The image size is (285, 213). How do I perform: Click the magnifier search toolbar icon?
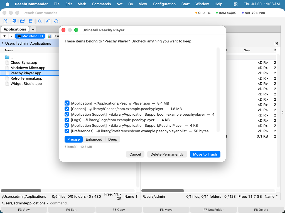(40, 21)
